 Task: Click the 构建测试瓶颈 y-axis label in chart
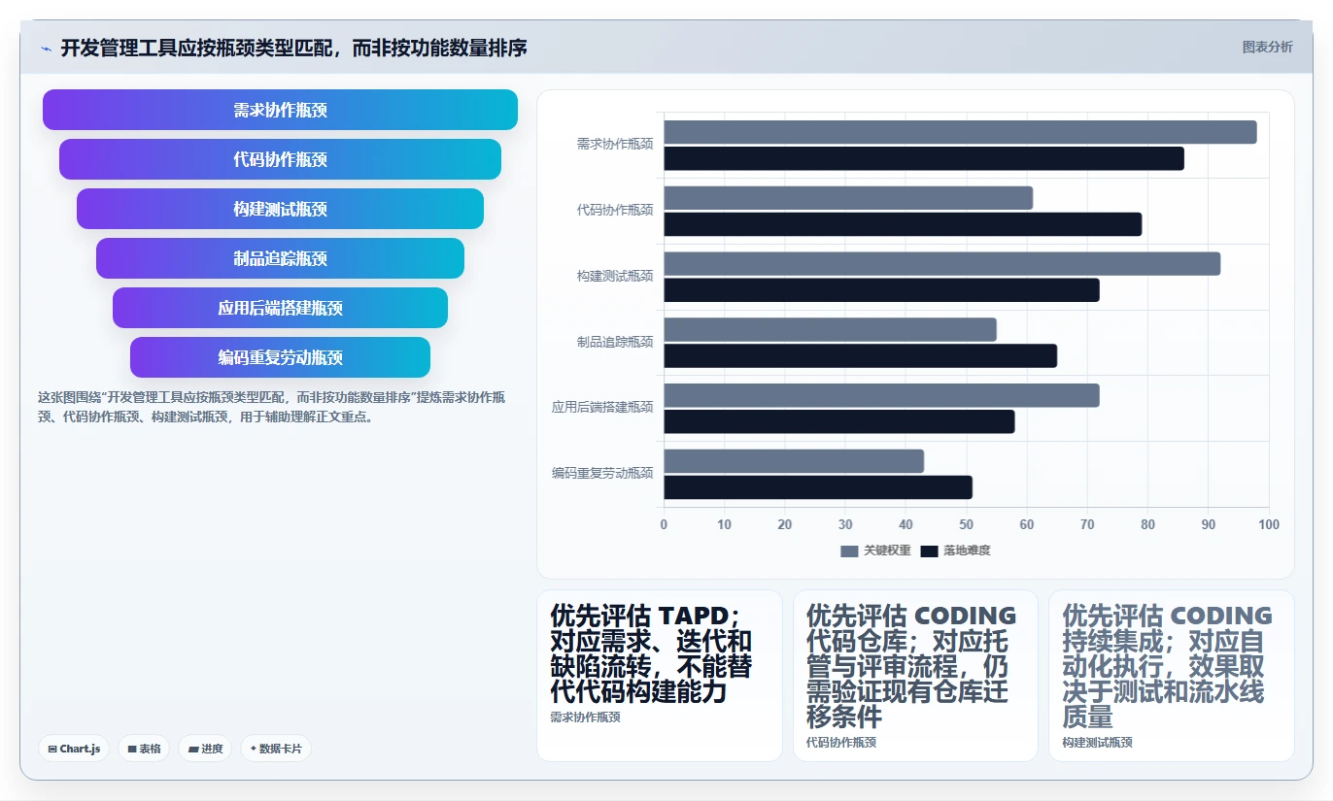pos(615,276)
